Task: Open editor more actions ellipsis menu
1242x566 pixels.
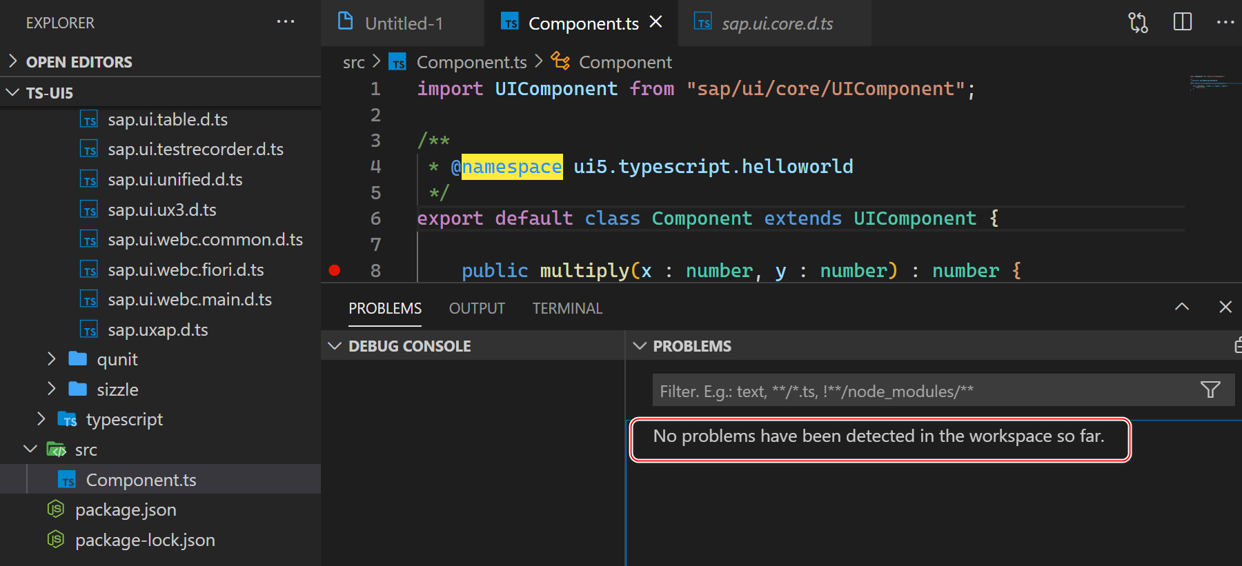Action: 1225,22
